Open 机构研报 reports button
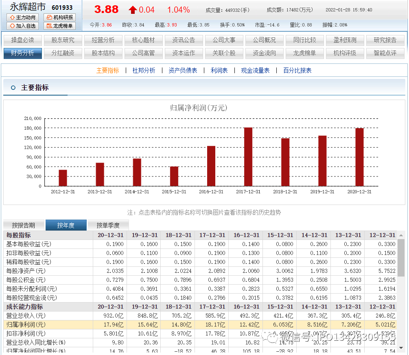Viewport: 409px width, 355px height. 60,17
